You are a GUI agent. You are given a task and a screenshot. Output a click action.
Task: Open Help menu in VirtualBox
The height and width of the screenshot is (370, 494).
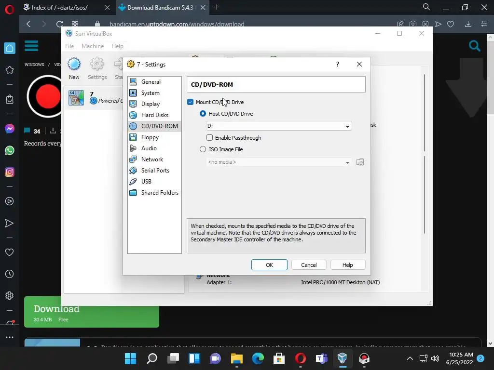(x=117, y=46)
